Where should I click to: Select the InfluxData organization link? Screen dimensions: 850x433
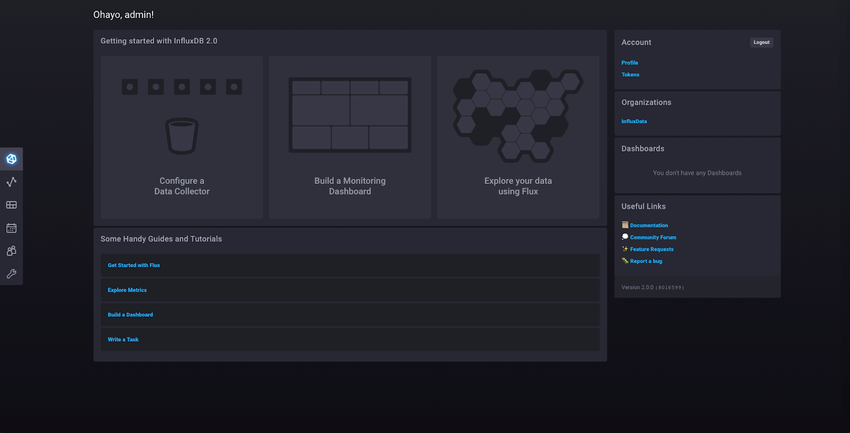pyautogui.click(x=634, y=122)
